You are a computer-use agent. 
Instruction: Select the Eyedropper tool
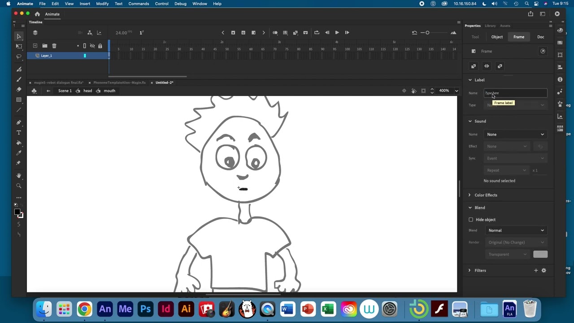(x=19, y=153)
